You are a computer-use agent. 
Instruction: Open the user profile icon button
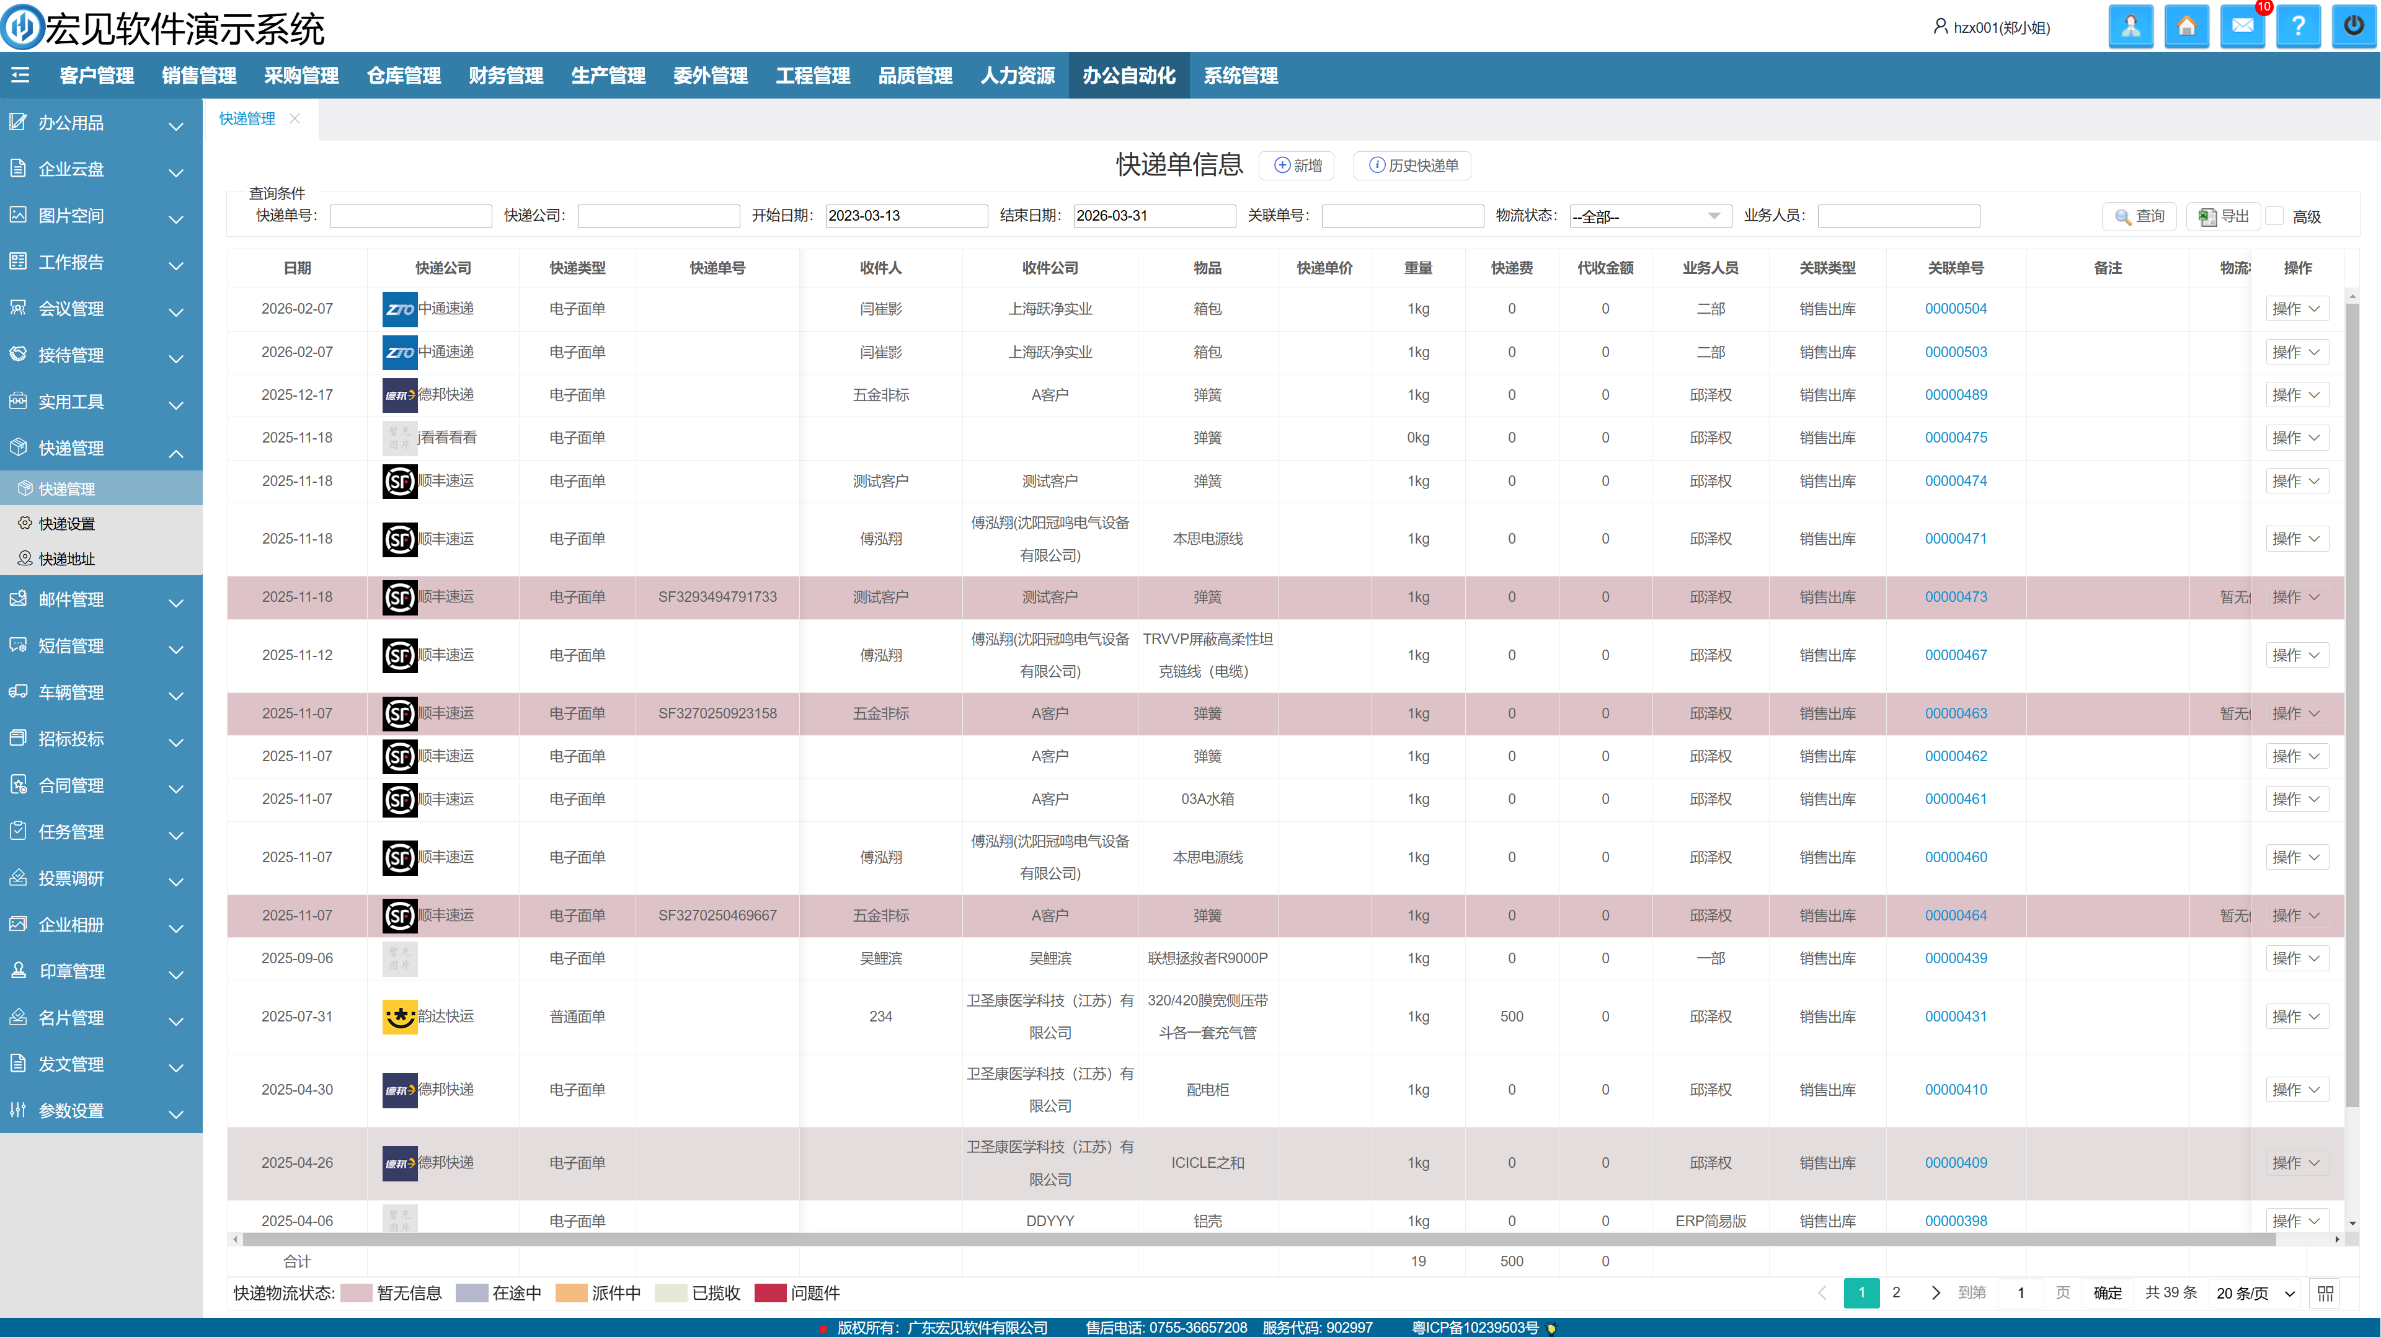coord(2130,27)
